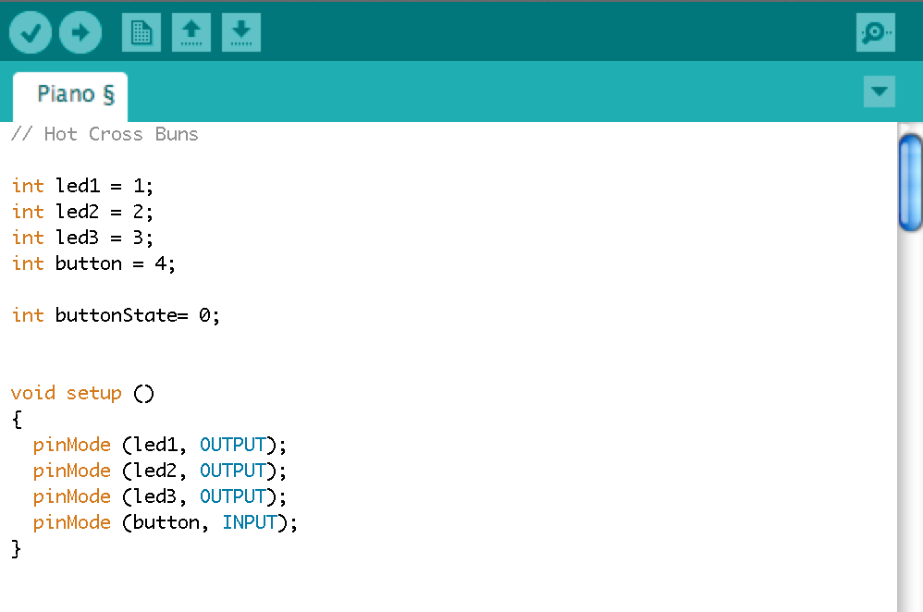Click the line "int led2 = 2;"
Image resolution: width=923 pixels, height=612 pixels.
pos(82,212)
